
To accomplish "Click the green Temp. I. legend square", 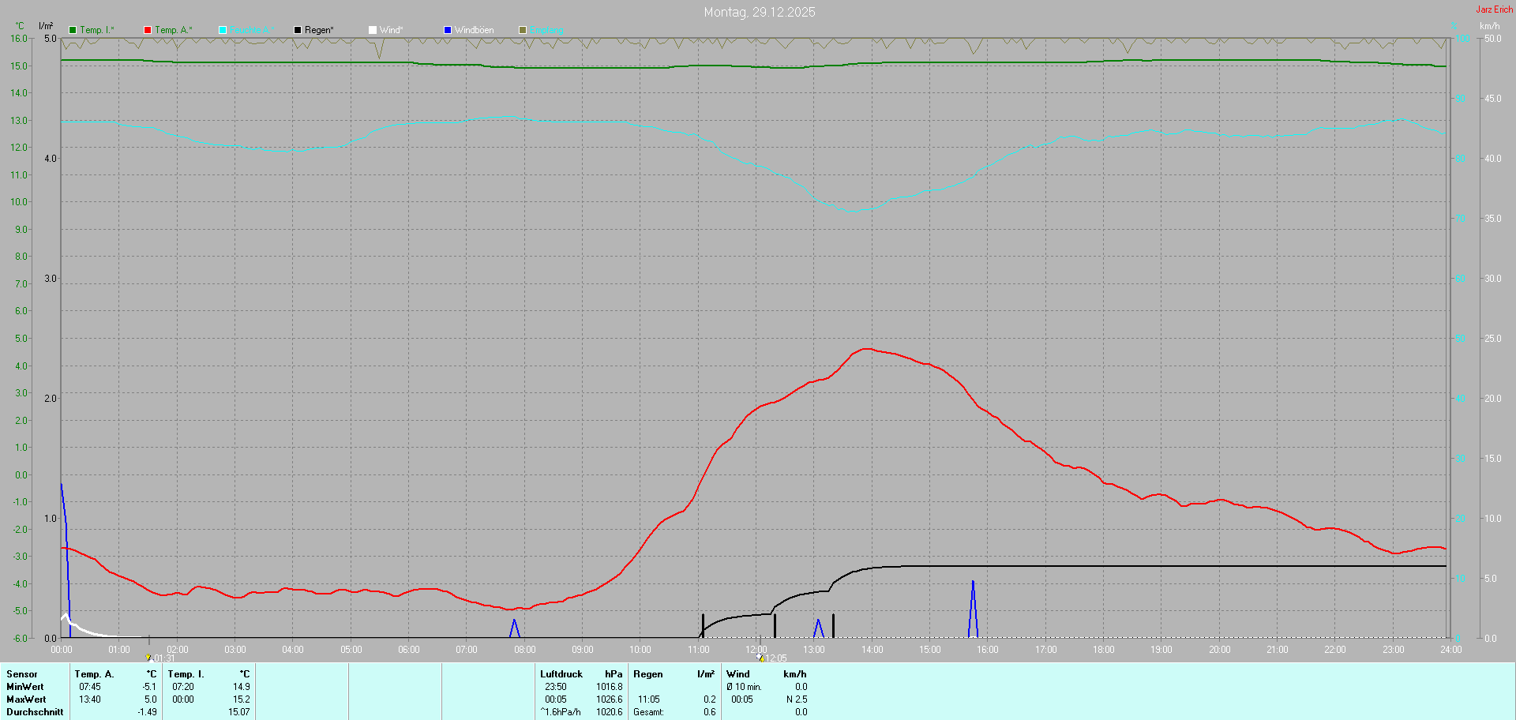I will 73,30.
